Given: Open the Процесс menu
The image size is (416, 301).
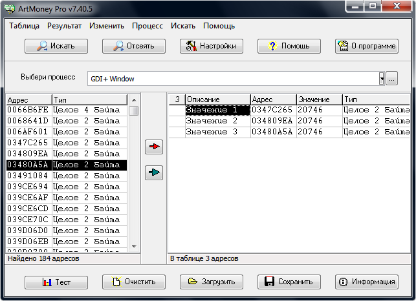Looking at the screenshot, I should pyautogui.click(x=148, y=26).
